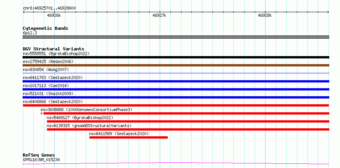Open variant nsv6411589 (Sedlazeck2020) label

(x=119, y=134)
